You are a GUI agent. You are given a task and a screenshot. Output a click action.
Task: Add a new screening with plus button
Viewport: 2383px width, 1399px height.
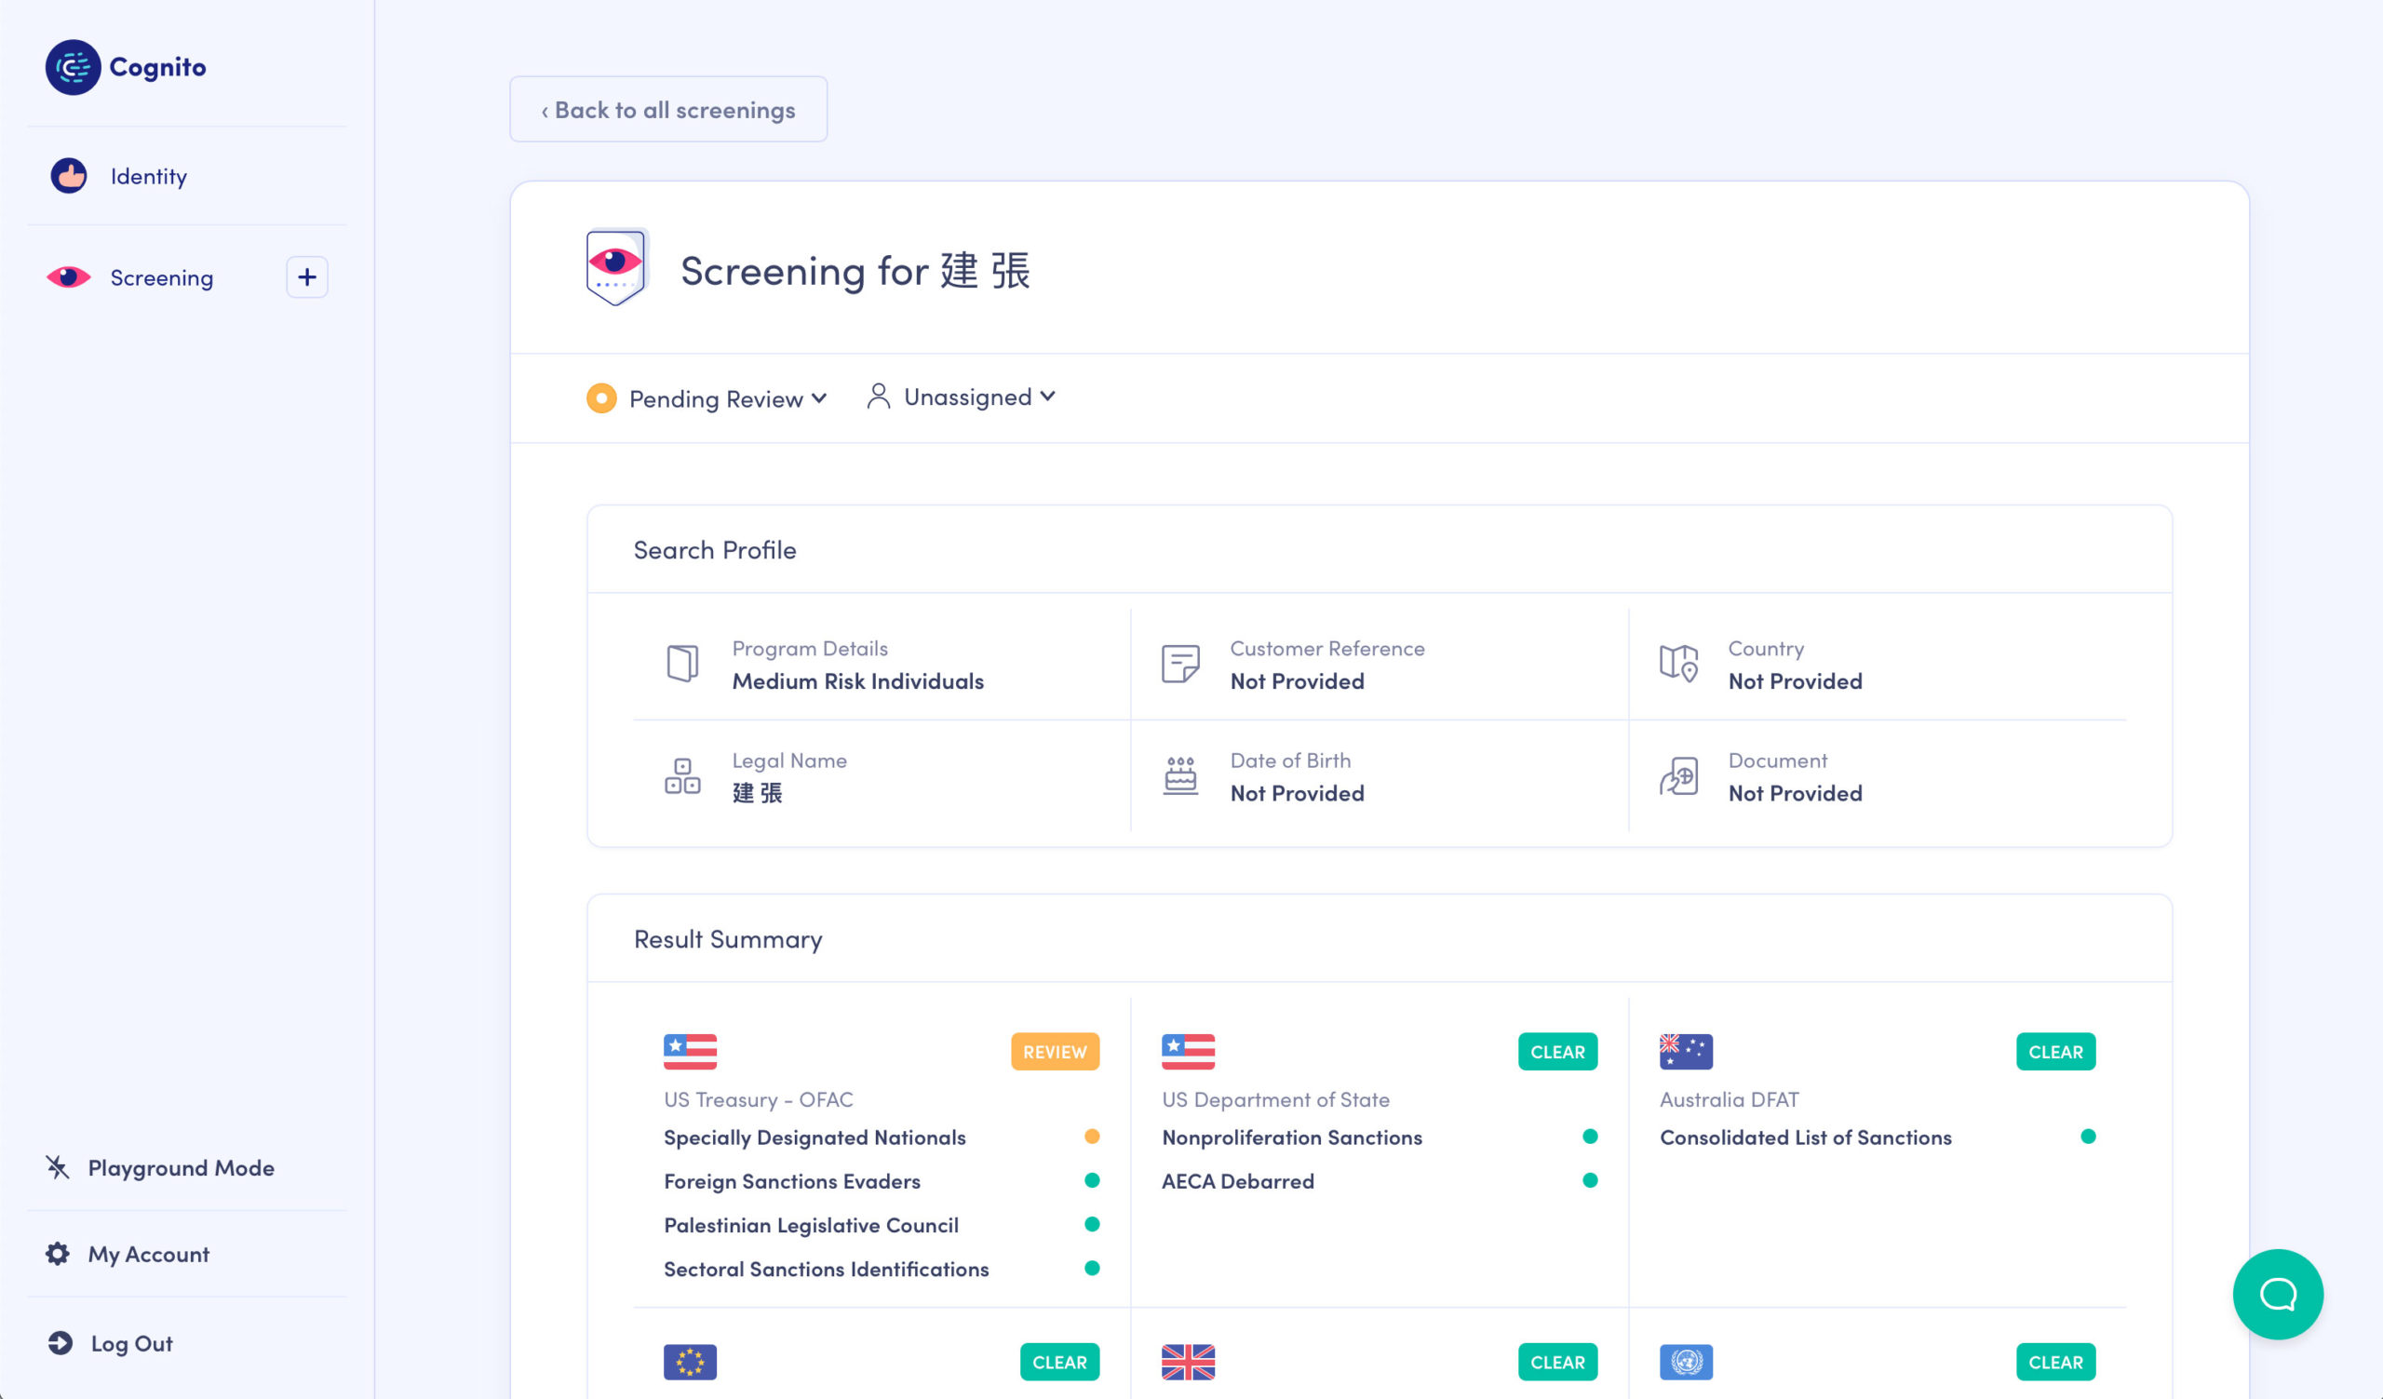[307, 277]
